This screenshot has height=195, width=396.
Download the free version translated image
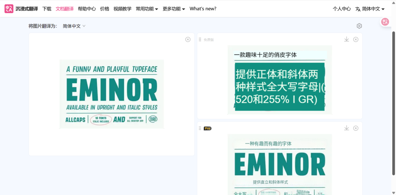click(346, 39)
